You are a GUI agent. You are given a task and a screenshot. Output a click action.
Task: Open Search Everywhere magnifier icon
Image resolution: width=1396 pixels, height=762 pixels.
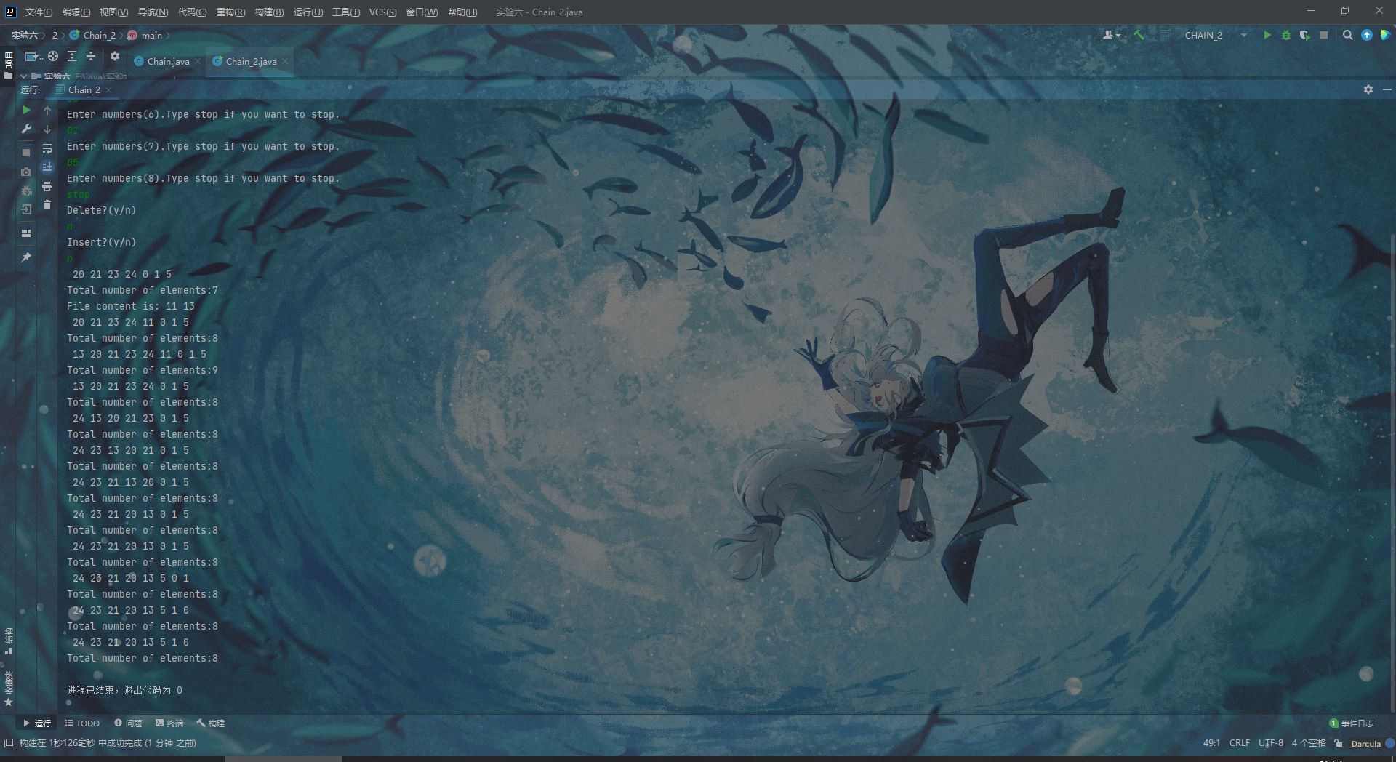[x=1348, y=35]
